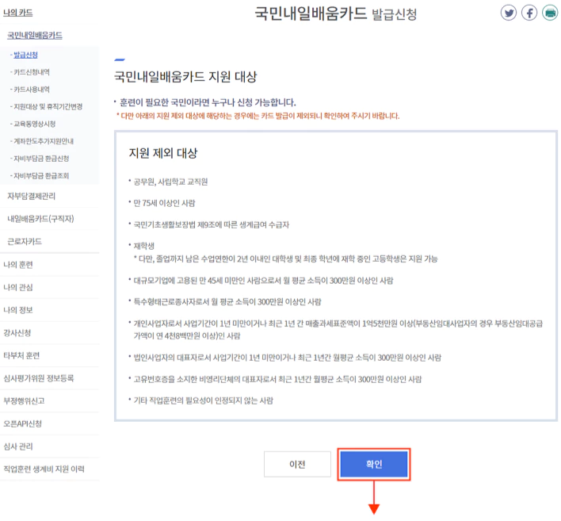Click the 국민내일배움카드 발급신청 page title

336,13
